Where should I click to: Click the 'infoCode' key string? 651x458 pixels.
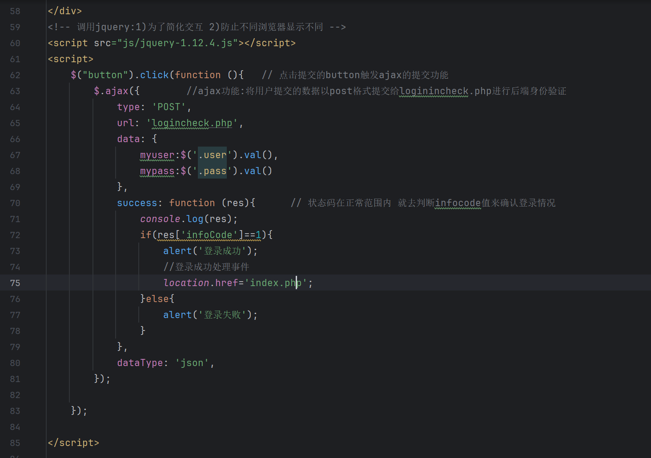pos(209,235)
